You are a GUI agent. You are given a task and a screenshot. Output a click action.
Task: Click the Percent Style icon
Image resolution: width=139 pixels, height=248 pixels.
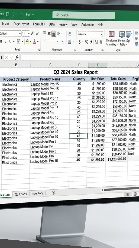87,42
